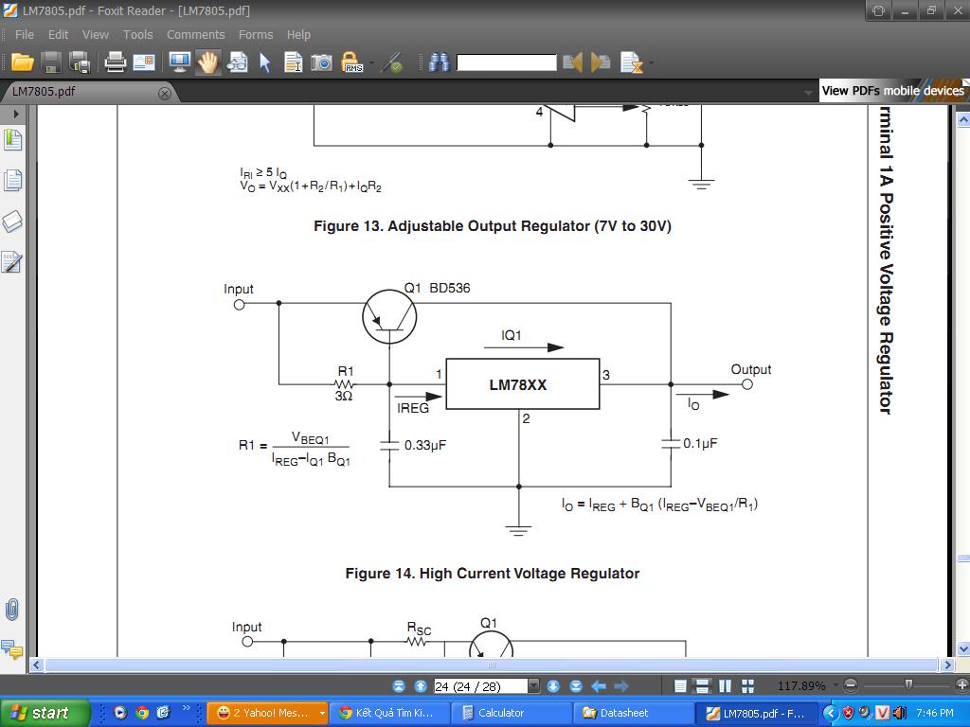
Task: Click the zoom out minus button
Action: coord(851,685)
